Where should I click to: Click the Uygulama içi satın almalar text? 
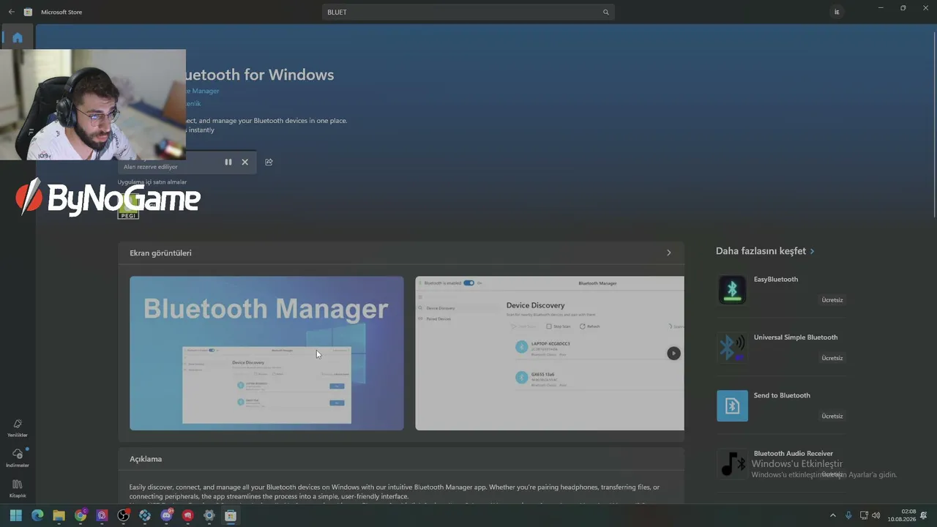coord(152,182)
